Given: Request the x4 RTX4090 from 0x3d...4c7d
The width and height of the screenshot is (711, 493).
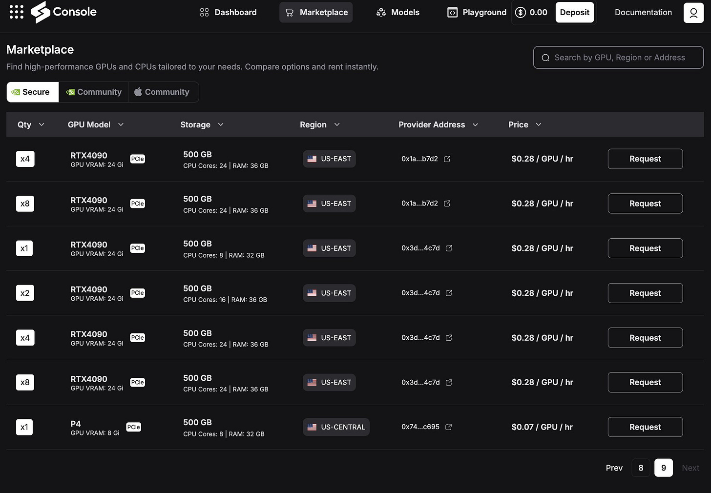Looking at the screenshot, I should (645, 338).
